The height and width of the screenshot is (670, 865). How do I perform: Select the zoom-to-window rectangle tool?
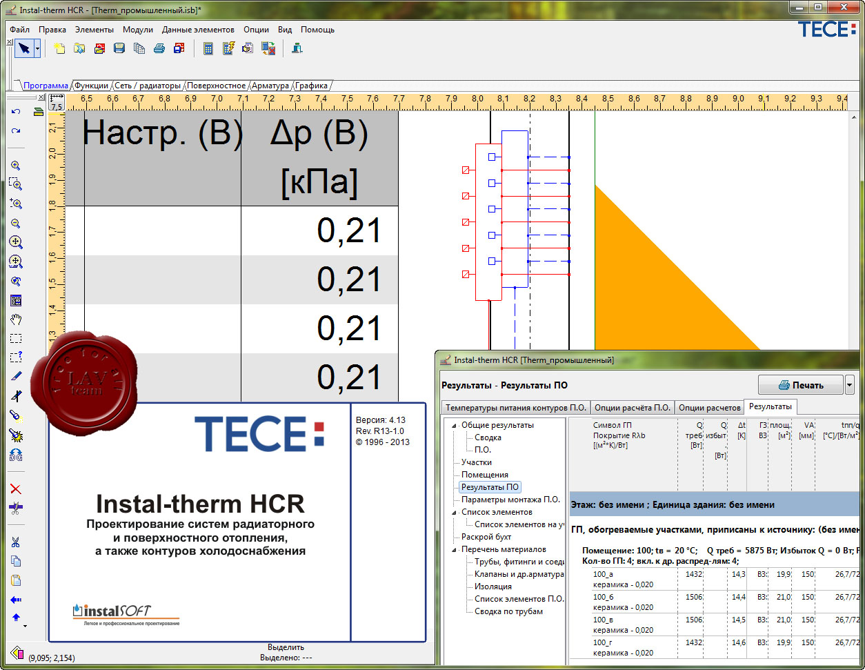[x=16, y=185]
